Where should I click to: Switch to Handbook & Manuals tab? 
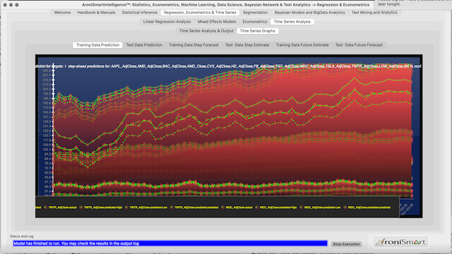[x=96, y=13]
